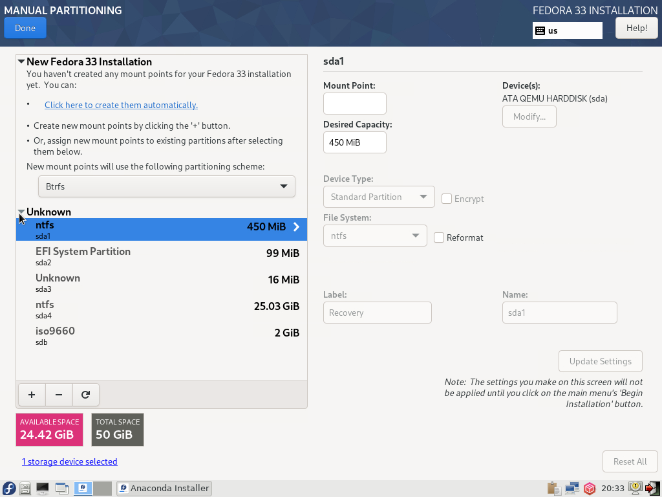The height and width of the screenshot is (497, 662).
Task: Click the logout door icon in the taskbar
Action: tap(652, 488)
